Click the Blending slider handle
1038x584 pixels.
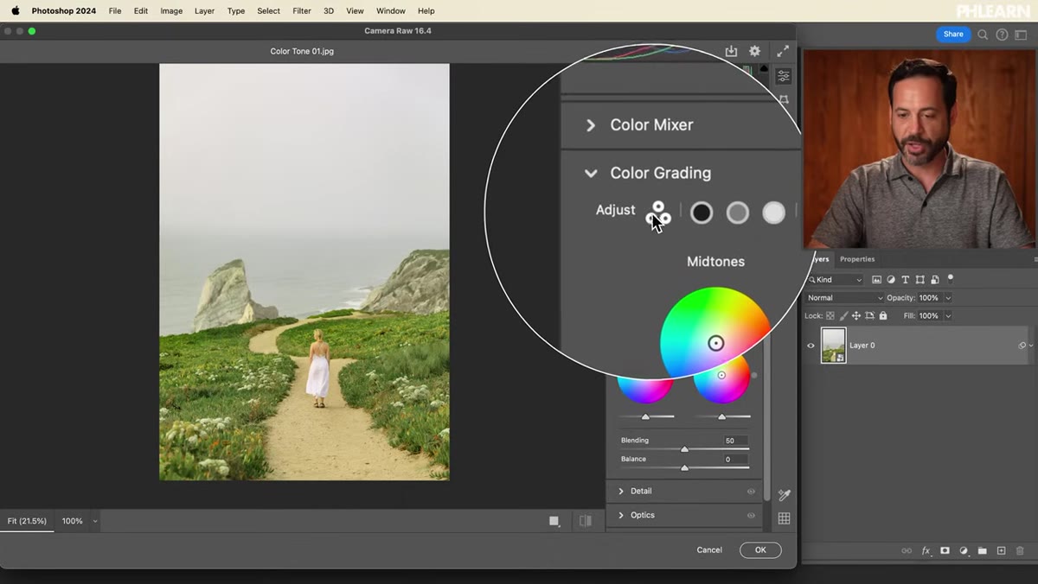[x=684, y=449]
